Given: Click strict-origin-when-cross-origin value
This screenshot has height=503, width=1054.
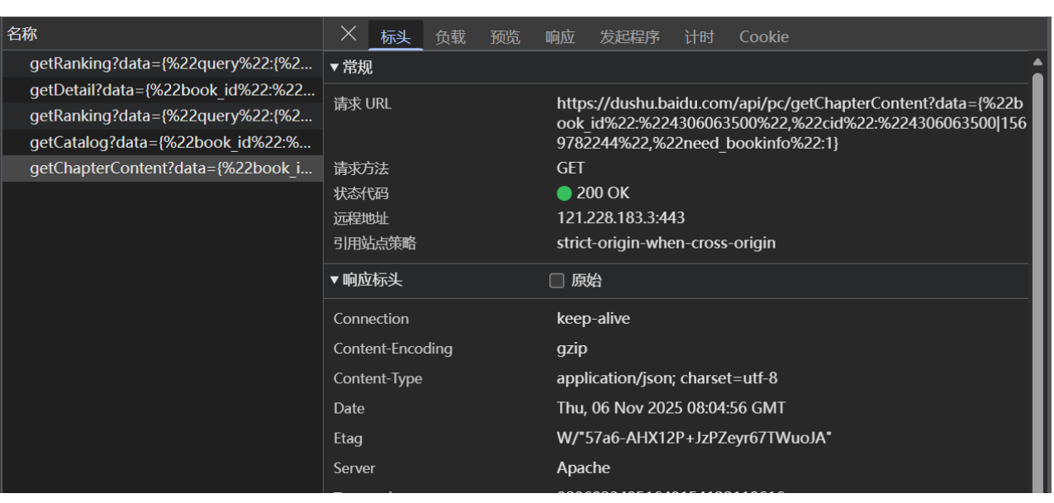Looking at the screenshot, I should coord(666,244).
